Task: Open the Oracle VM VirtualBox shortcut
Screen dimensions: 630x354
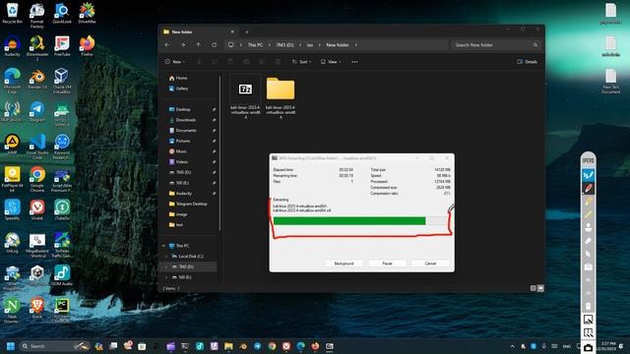Action: [62, 81]
